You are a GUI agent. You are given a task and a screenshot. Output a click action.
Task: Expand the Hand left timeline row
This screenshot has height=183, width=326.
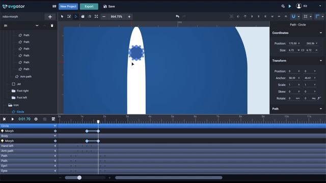coord(55,146)
